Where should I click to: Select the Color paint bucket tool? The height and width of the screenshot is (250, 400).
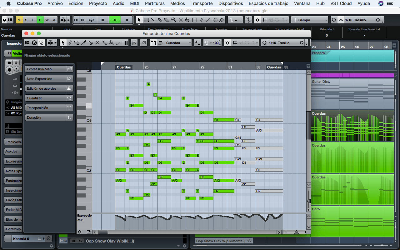tap(222, 20)
